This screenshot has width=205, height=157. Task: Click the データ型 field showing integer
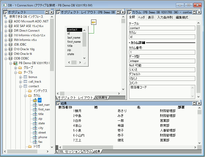tap(162, 61)
